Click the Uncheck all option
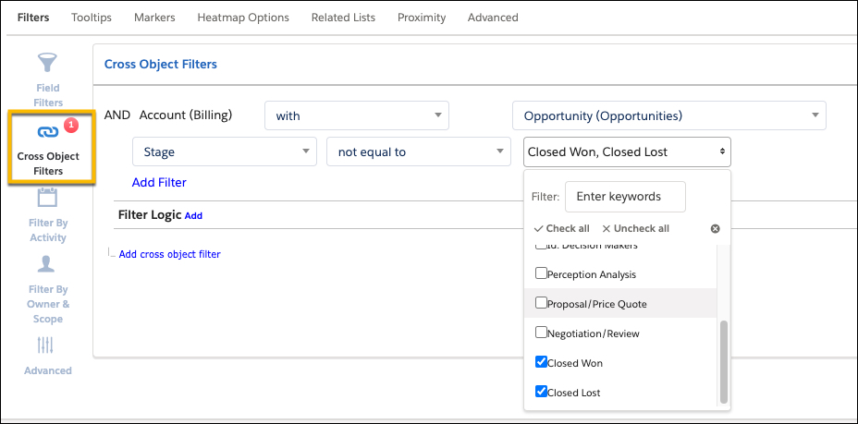The image size is (858, 424). [635, 228]
